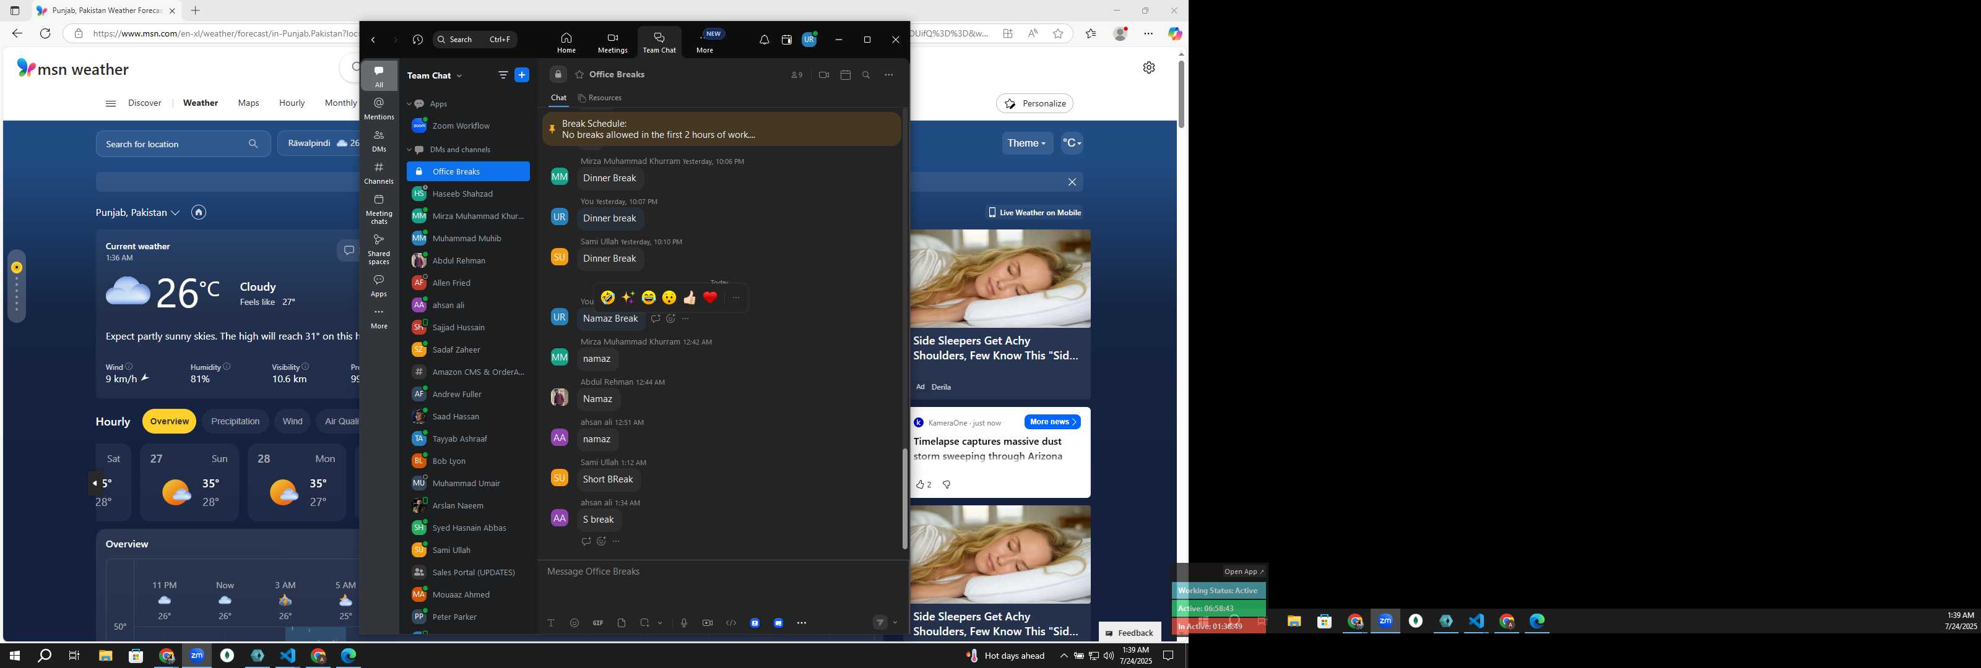Screen dimensions: 1981x668
Task: Open the DMs section in sidebar
Action: [x=379, y=140]
